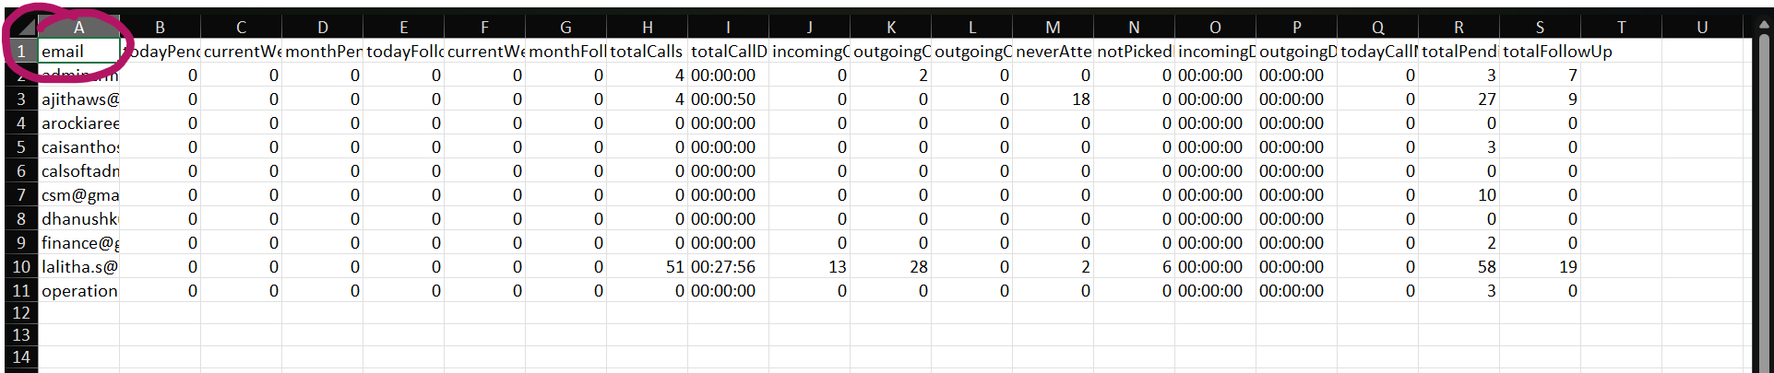Screen dimensions: 1774x373
Task: Select column Q header
Action: point(1377,28)
